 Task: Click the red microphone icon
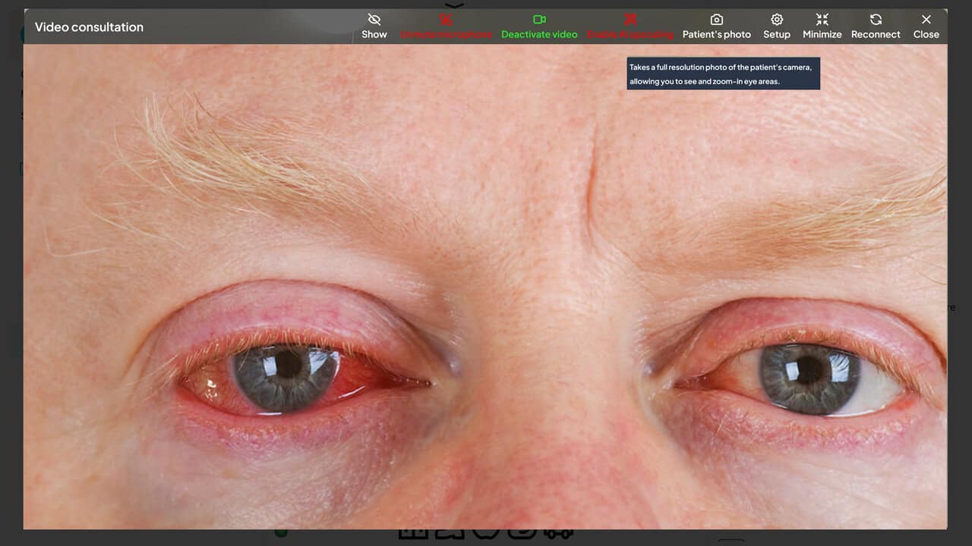pos(447,20)
